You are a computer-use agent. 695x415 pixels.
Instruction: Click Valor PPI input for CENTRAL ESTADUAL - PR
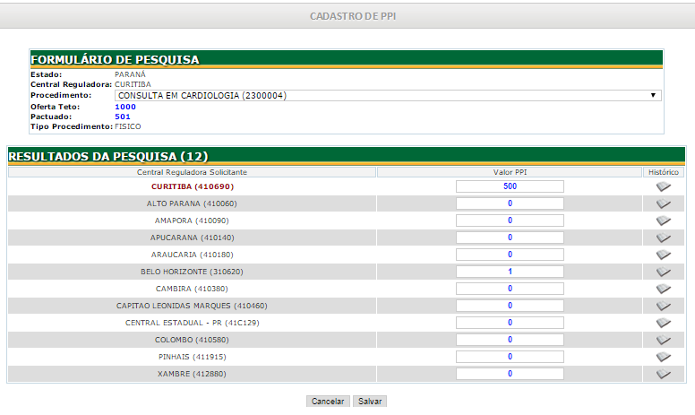pyautogui.click(x=510, y=323)
